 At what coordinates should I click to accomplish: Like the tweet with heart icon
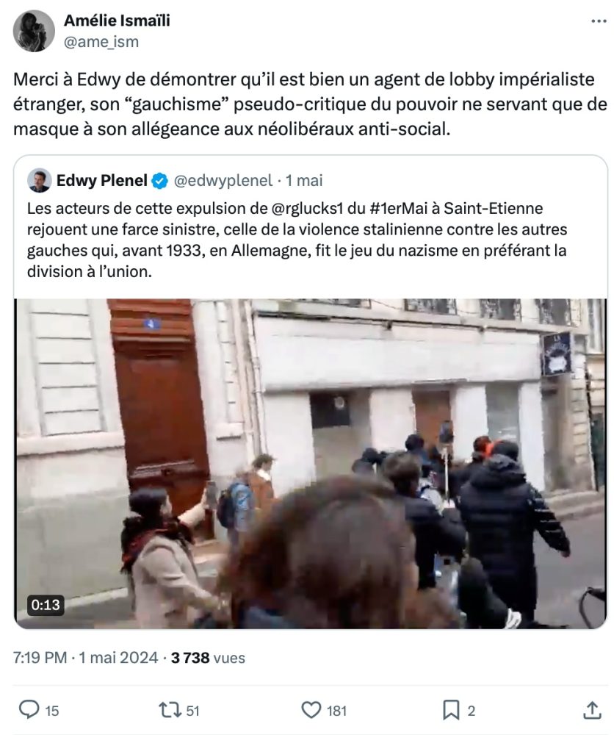(311, 710)
